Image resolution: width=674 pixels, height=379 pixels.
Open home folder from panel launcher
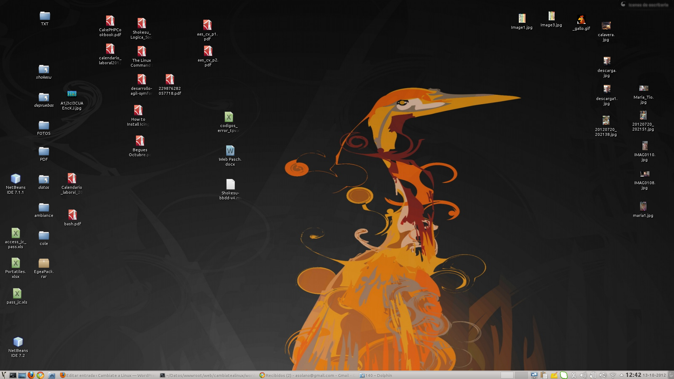52,375
